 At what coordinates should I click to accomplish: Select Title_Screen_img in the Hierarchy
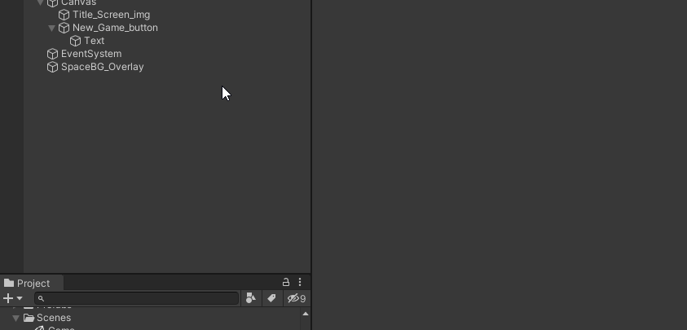pos(112,15)
